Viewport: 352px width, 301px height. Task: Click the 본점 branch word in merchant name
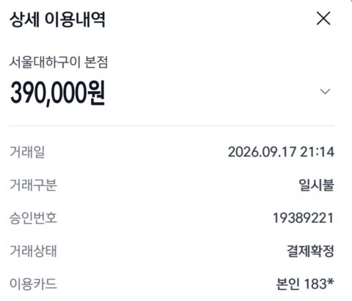pos(96,62)
